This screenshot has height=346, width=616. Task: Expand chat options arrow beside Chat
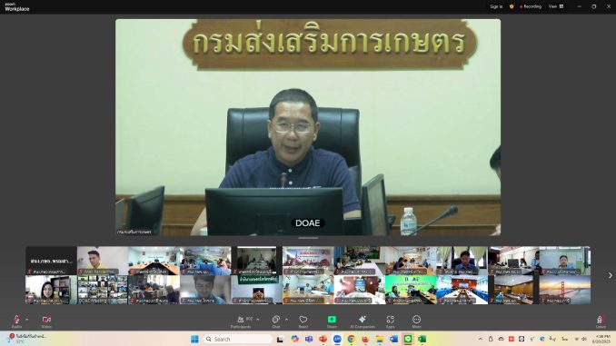pyautogui.click(x=286, y=320)
